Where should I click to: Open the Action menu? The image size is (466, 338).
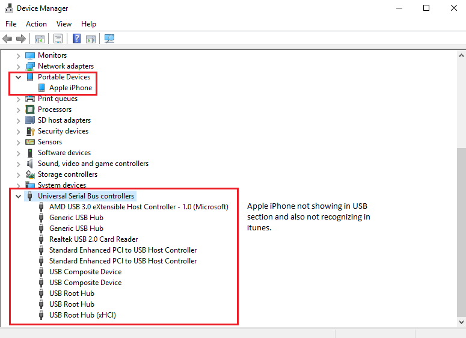pos(36,24)
